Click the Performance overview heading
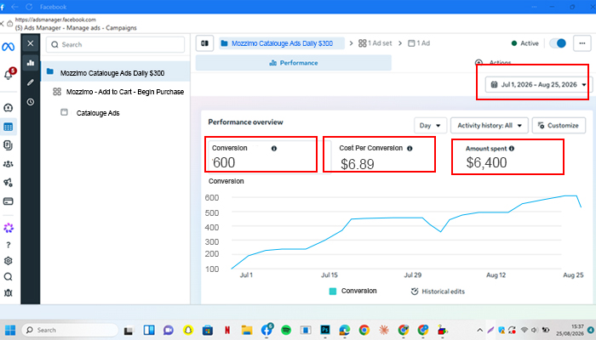596x340 pixels. click(245, 122)
